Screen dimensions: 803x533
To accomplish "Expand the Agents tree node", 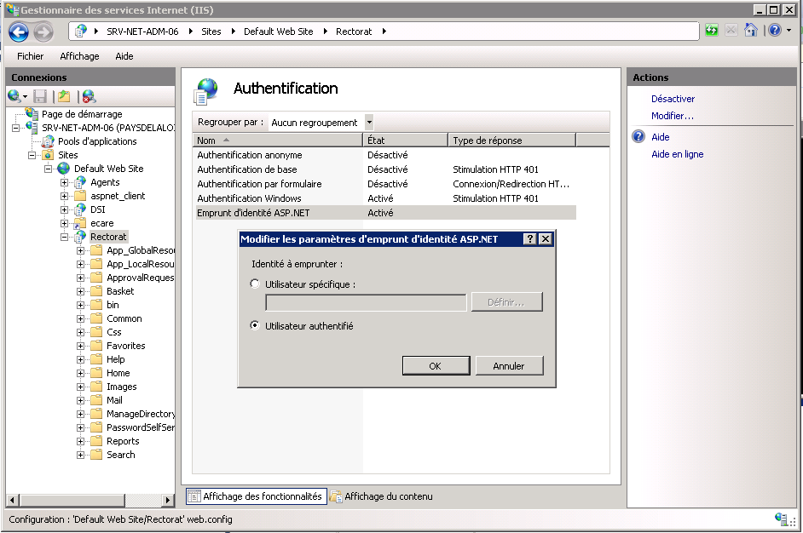I will tap(65, 182).
